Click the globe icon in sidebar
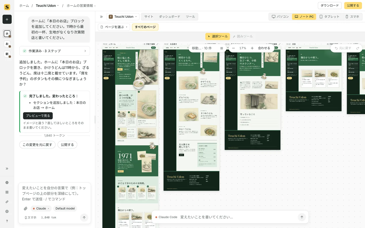Image resolution: width=365 pixels, height=228 pixels. click(x=7, y=182)
